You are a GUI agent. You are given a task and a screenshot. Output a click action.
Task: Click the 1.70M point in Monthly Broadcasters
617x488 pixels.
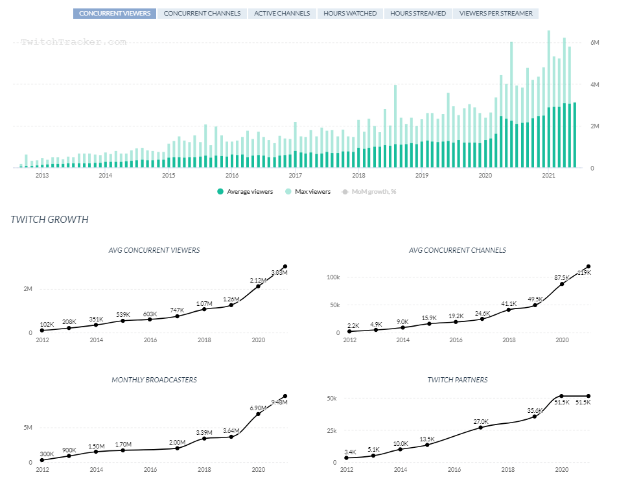pos(123,450)
